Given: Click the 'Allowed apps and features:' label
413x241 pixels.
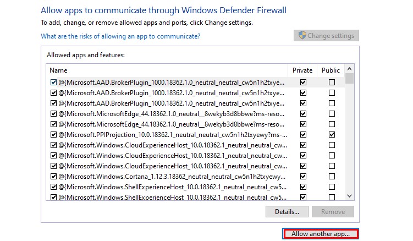Looking at the screenshot, I should pyautogui.click(x=86, y=55).
